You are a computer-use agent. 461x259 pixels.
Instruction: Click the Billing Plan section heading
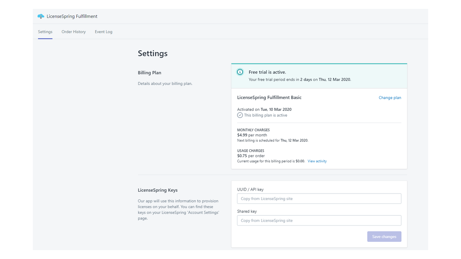click(x=149, y=73)
